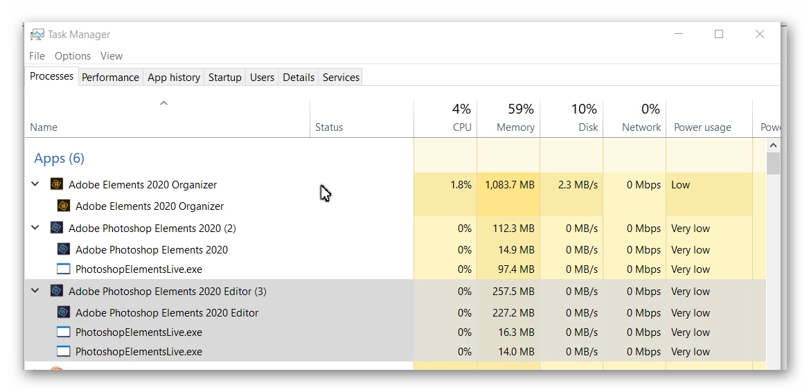Click the Adobe Photoshop Elements 2020 child process icon
Image resolution: width=809 pixels, height=392 pixels.
64,249
